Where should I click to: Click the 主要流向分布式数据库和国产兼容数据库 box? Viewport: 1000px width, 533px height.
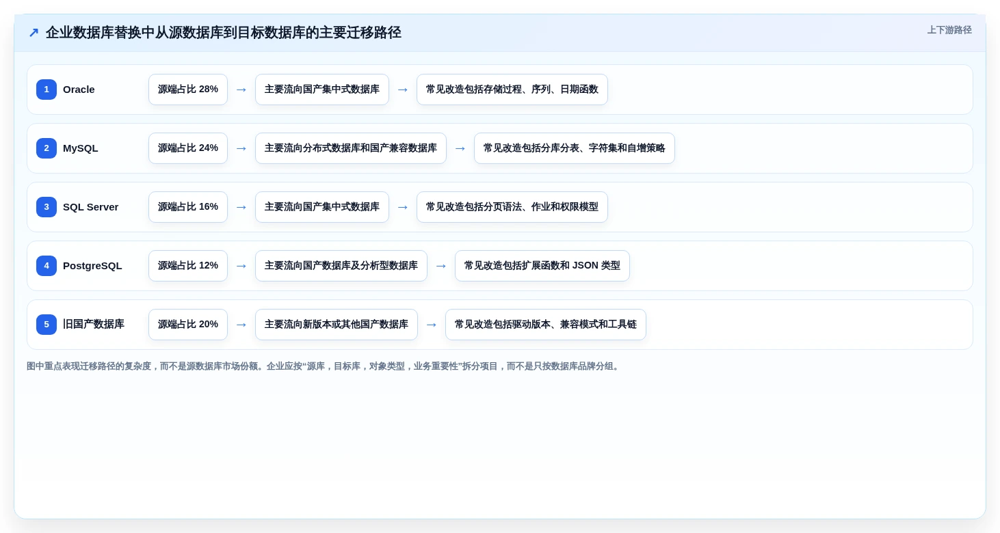[351, 148]
